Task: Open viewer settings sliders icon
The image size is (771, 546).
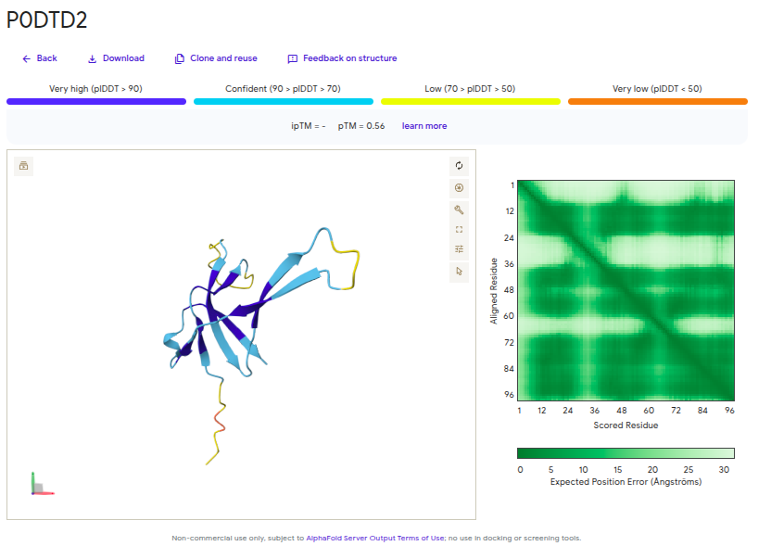Action: (459, 249)
